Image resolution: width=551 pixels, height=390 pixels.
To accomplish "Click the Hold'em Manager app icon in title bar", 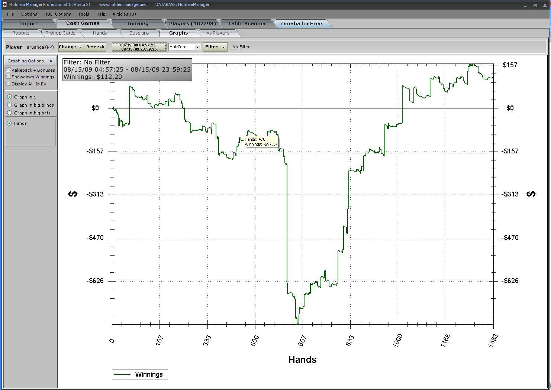I will click(4, 4).
